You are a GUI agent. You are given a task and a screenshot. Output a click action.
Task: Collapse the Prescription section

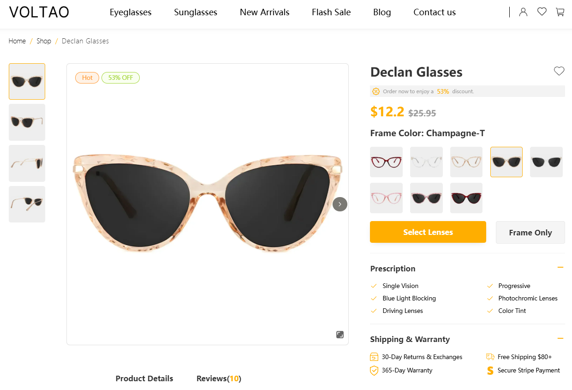560,267
